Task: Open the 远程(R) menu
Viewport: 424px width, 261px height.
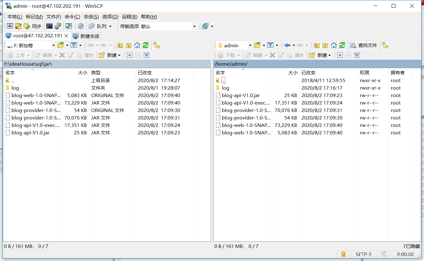Action: [x=129, y=17]
